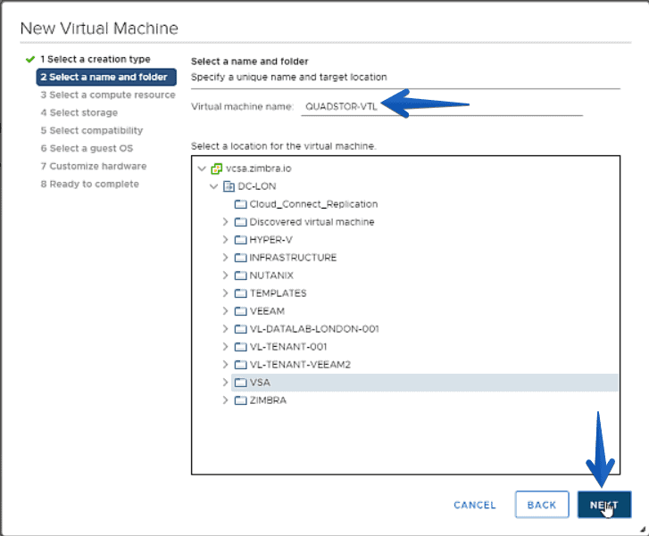649x536 pixels.
Task: Click the Virtual machine name field
Action: click(x=442, y=107)
